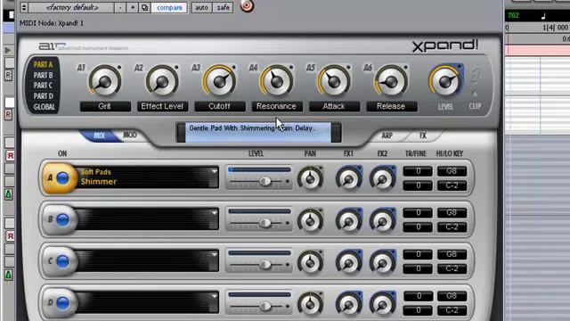Screen dimensions: 570x321
Task: Click the Gentle Pad patch name display
Action: point(258,133)
